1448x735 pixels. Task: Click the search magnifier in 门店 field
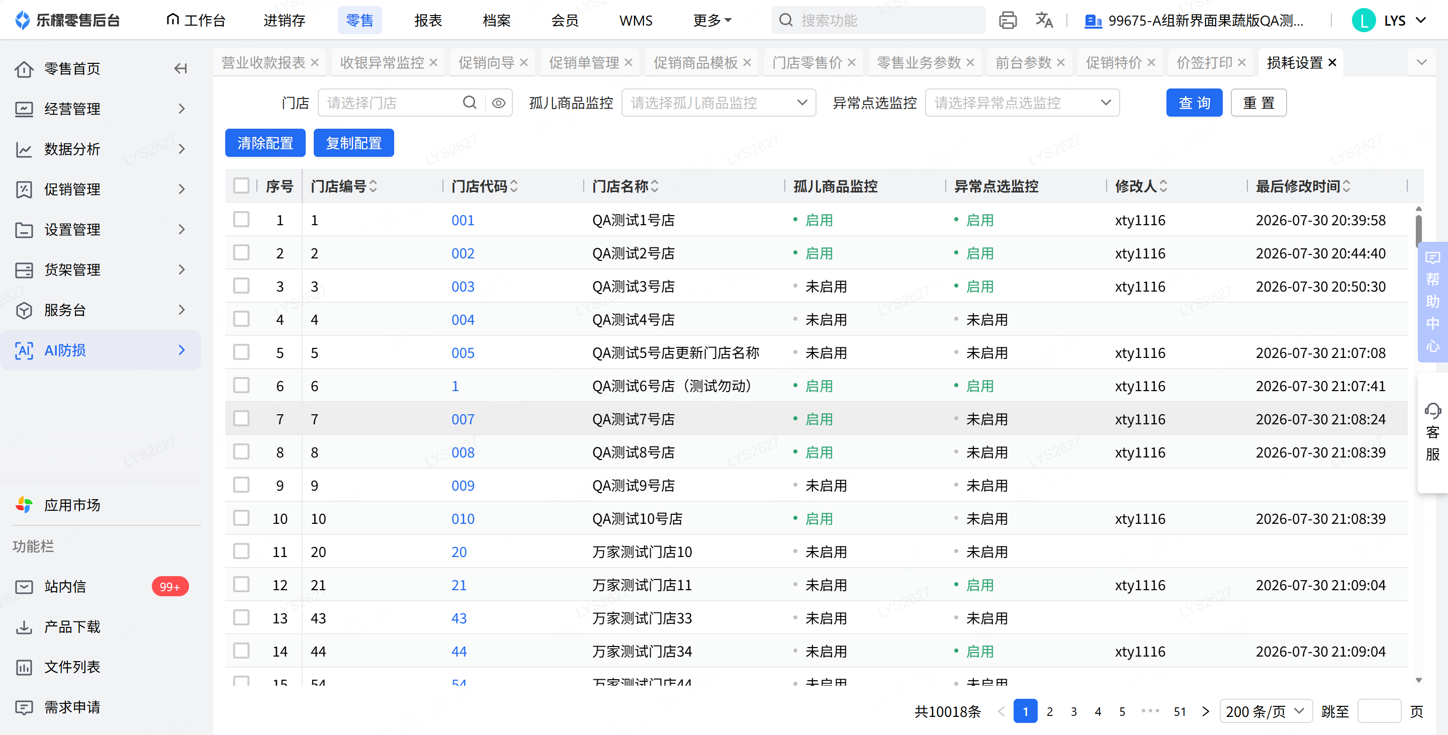(x=470, y=103)
